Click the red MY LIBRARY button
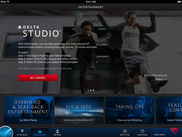 pos(38,78)
